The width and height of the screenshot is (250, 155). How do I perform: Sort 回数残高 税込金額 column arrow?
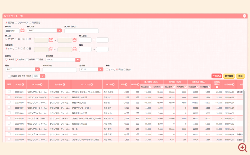[x=197, y=87]
